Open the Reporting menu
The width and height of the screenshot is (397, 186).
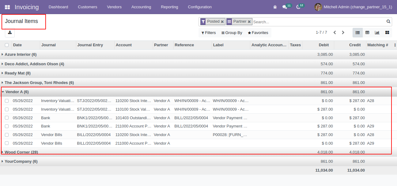[169, 7]
